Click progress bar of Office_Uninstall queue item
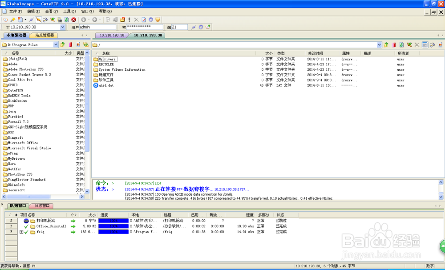445x270 pixels. coord(113,226)
